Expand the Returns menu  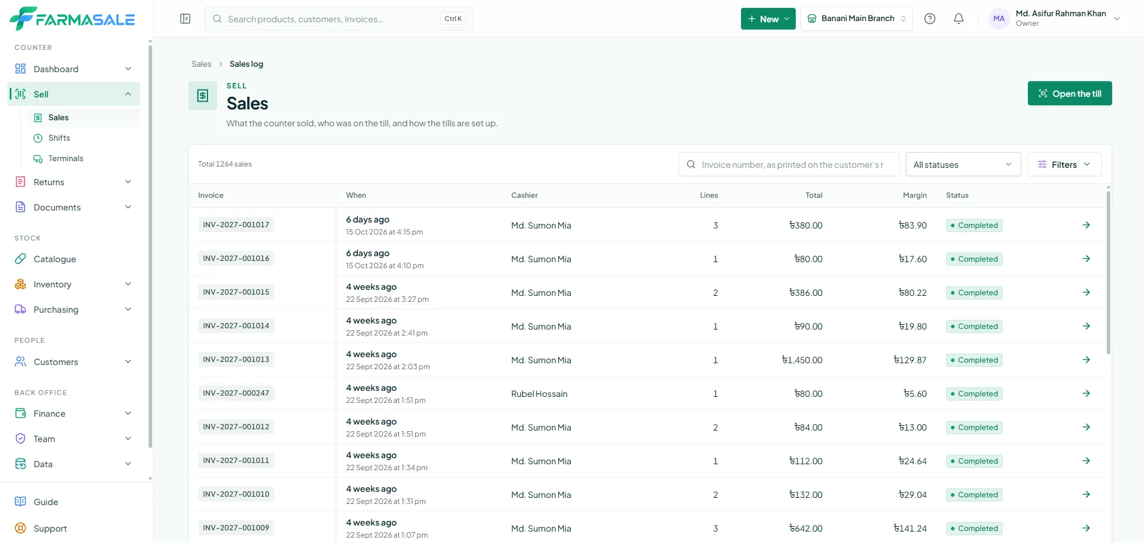[x=74, y=182]
